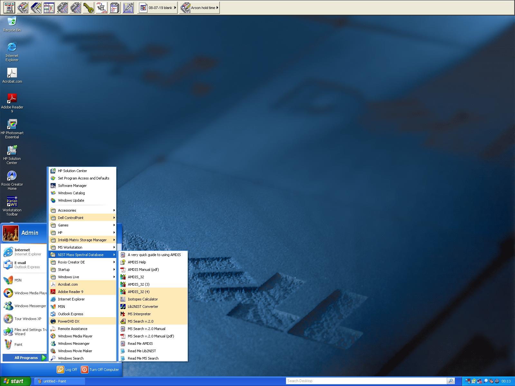Image resolution: width=515 pixels, height=386 pixels.
Task: Select HP Photosmart Essential desktop icon
Action: click(12, 129)
